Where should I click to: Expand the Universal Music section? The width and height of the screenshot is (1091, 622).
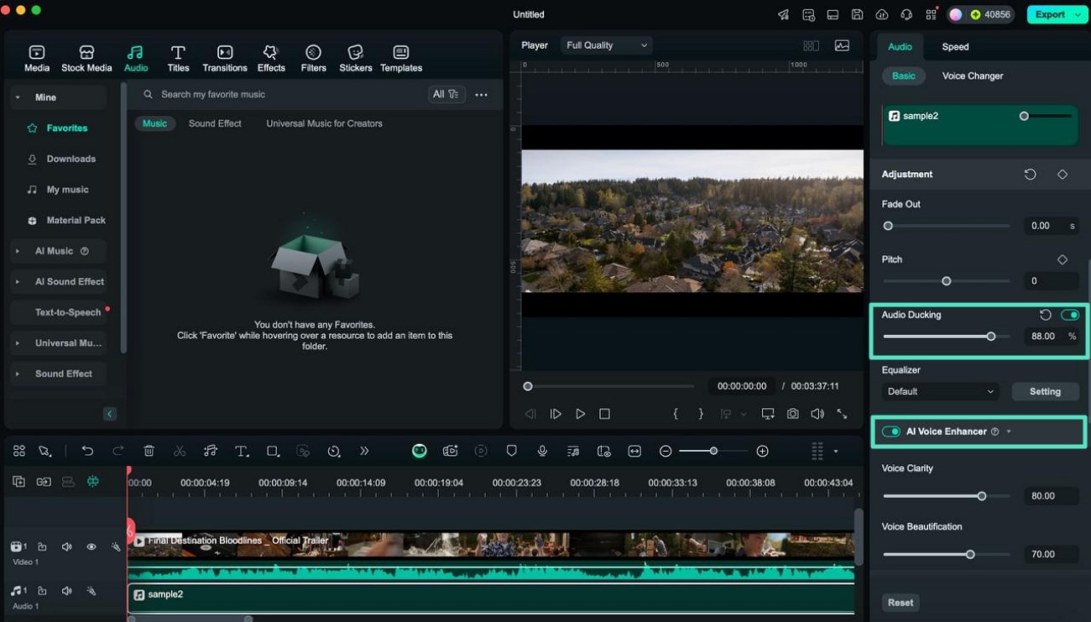click(x=17, y=343)
